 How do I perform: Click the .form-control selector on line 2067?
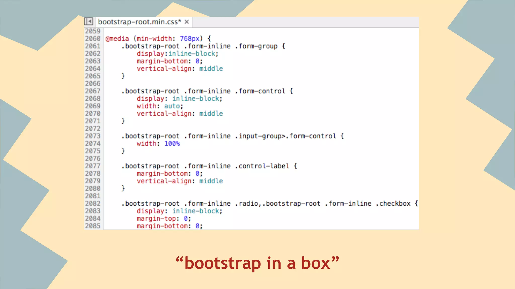point(260,91)
